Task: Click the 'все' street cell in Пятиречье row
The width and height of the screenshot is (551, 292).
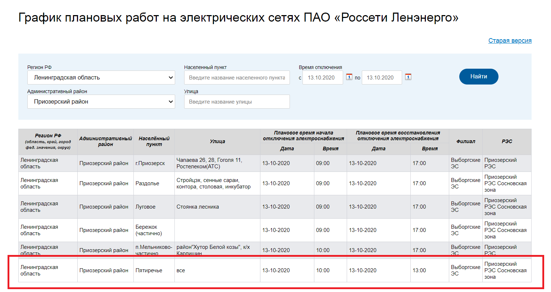Action: click(217, 270)
